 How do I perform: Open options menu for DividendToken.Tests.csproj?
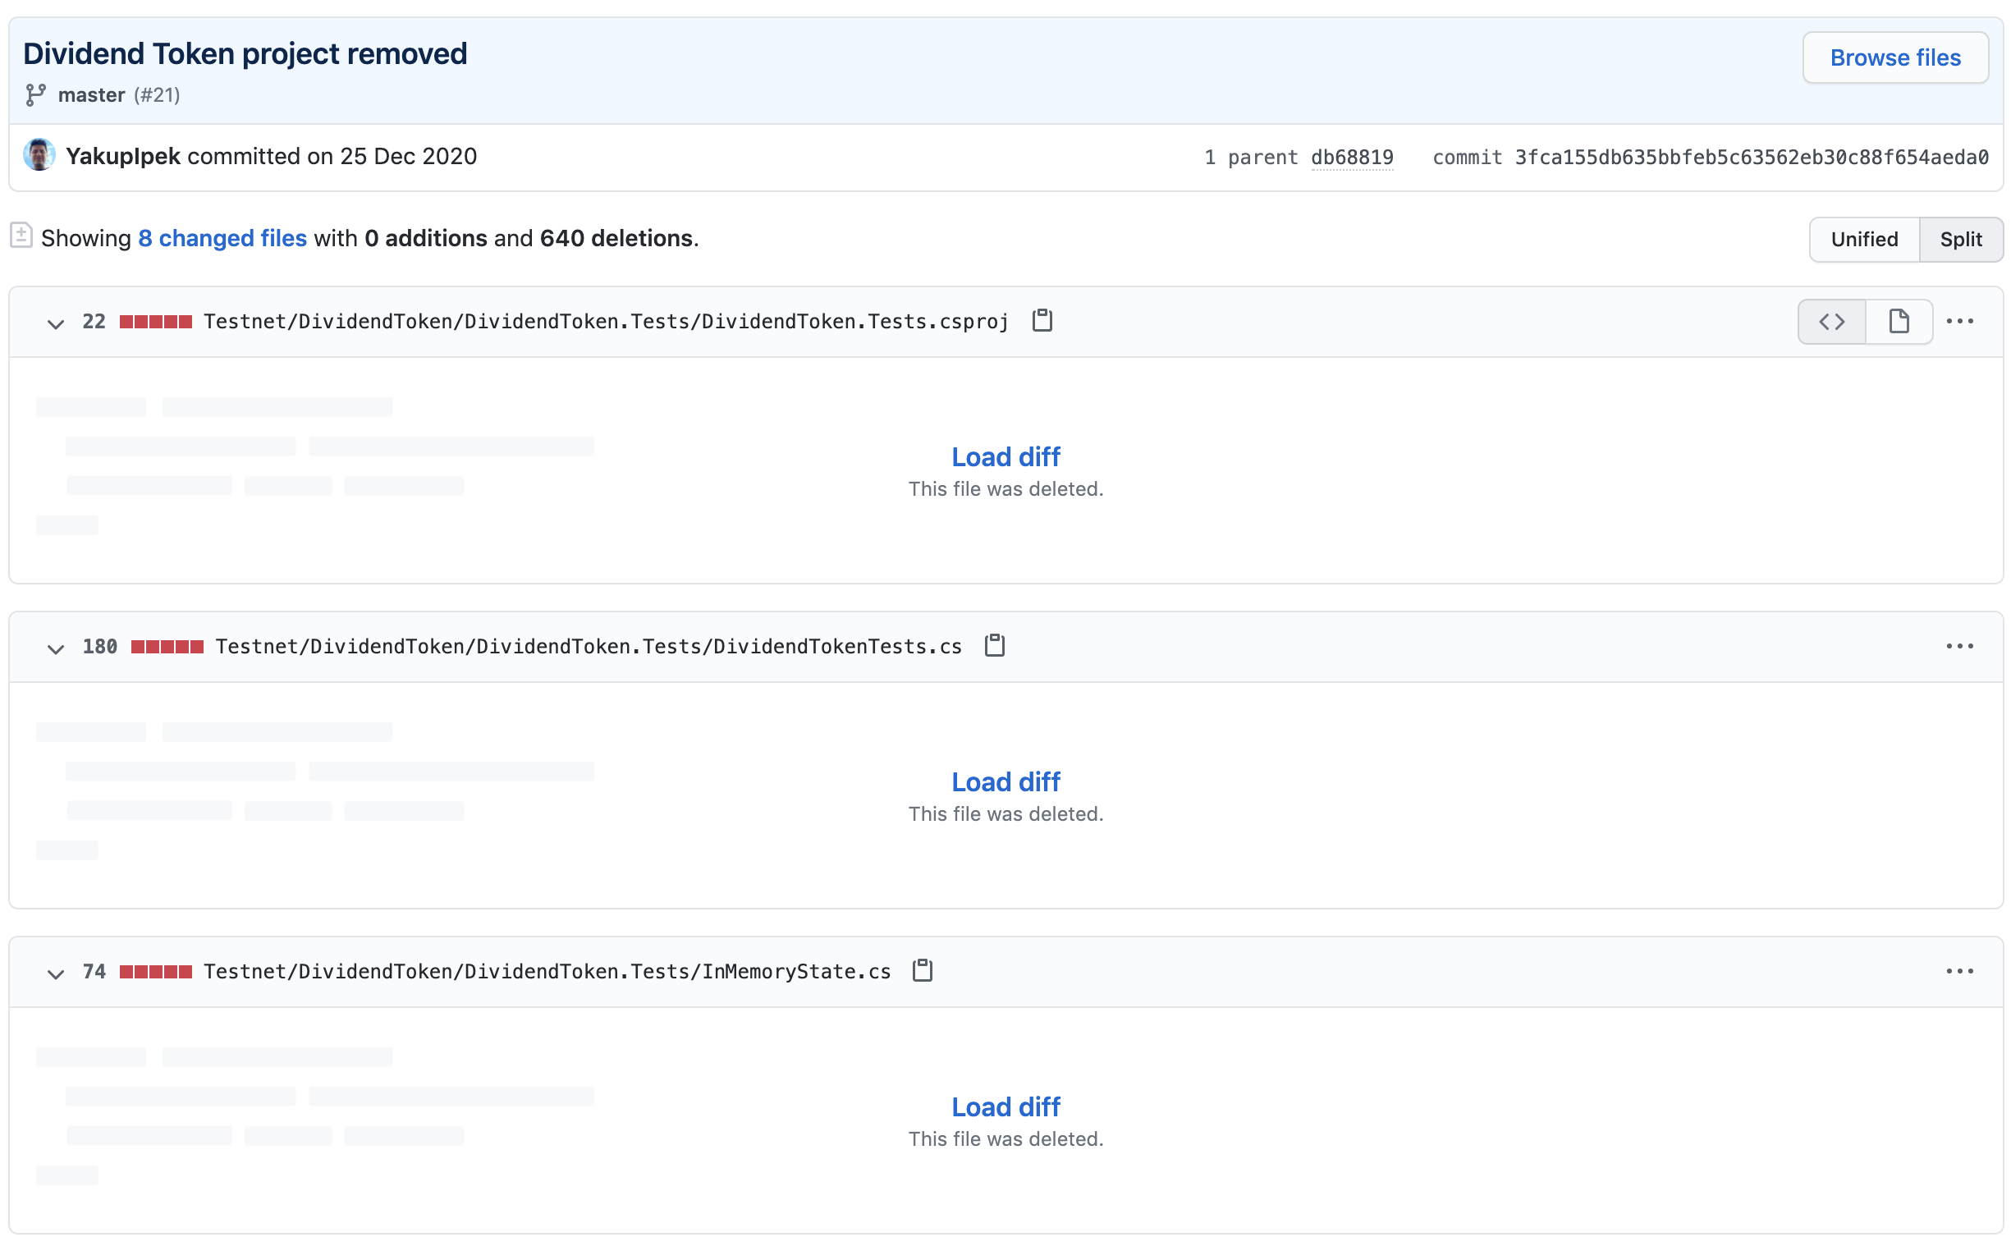(x=1958, y=322)
